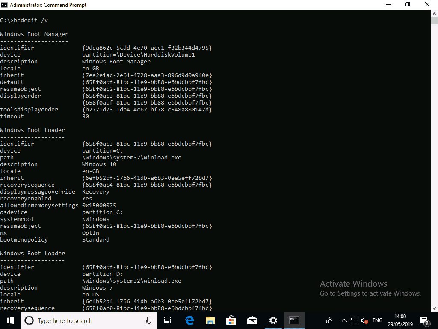Open the People icon in the system tray
Viewport: 438px width, 329px height.
(328, 320)
